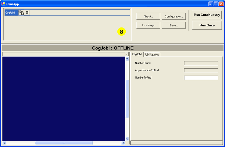Screen dimensions: 225x147
Task: Click the job tool group icon beside CogJob1
Action: pos(21,13)
